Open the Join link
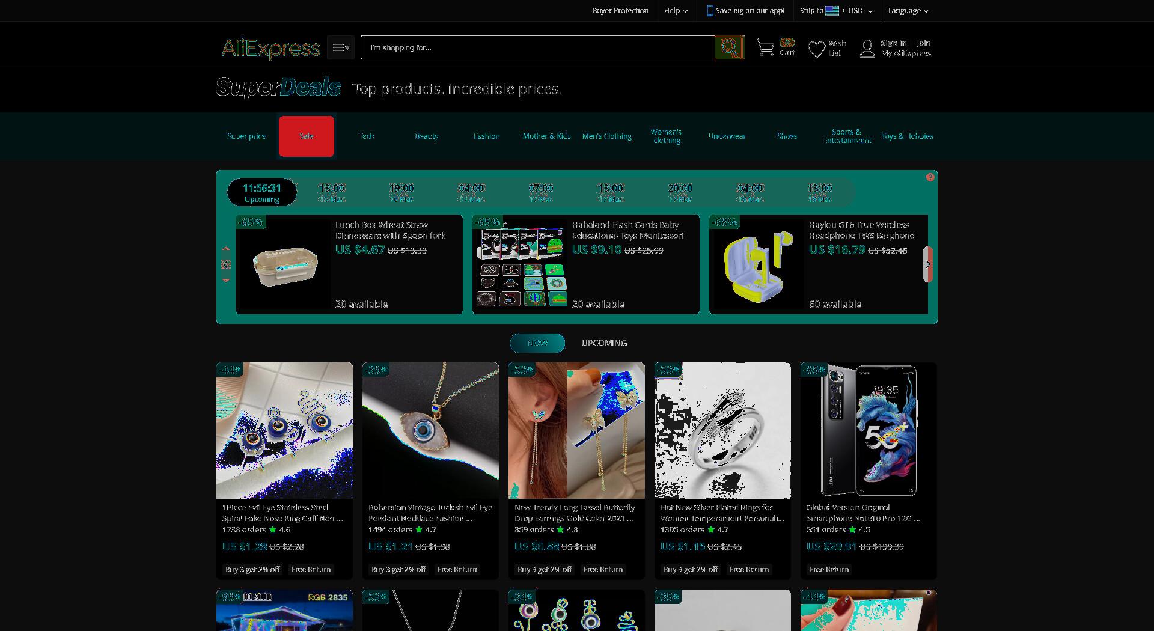 coord(923,43)
